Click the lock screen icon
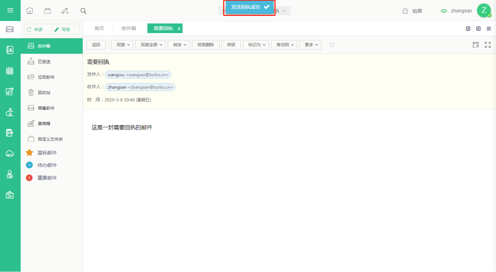 [x=405, y=11]
